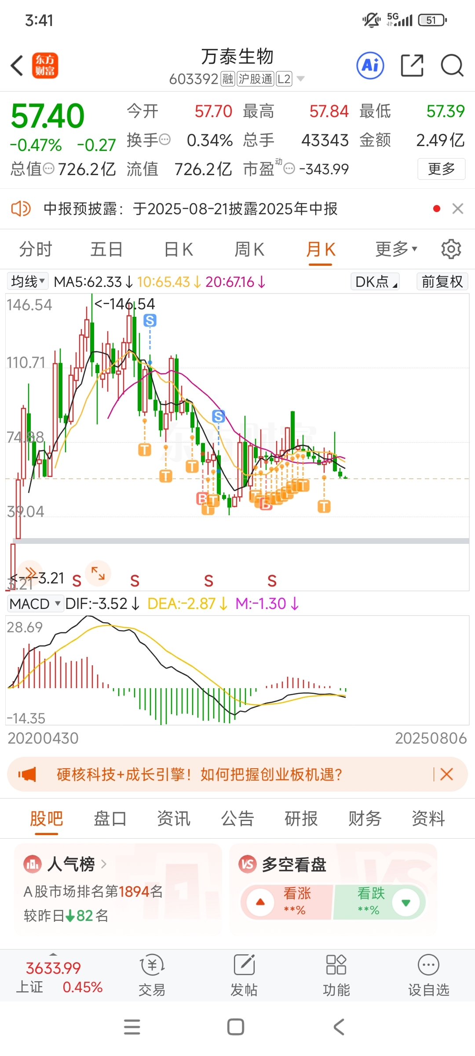Expand the 更多 timeframe dropdown
Screen dimensions: 475x1056
pos(396,249)
